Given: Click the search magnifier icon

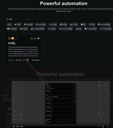Looking at the screenshot, I should (x=7, y=19).
